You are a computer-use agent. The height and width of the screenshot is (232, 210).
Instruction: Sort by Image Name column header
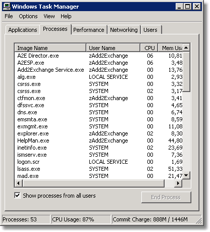tap(50, 48)
